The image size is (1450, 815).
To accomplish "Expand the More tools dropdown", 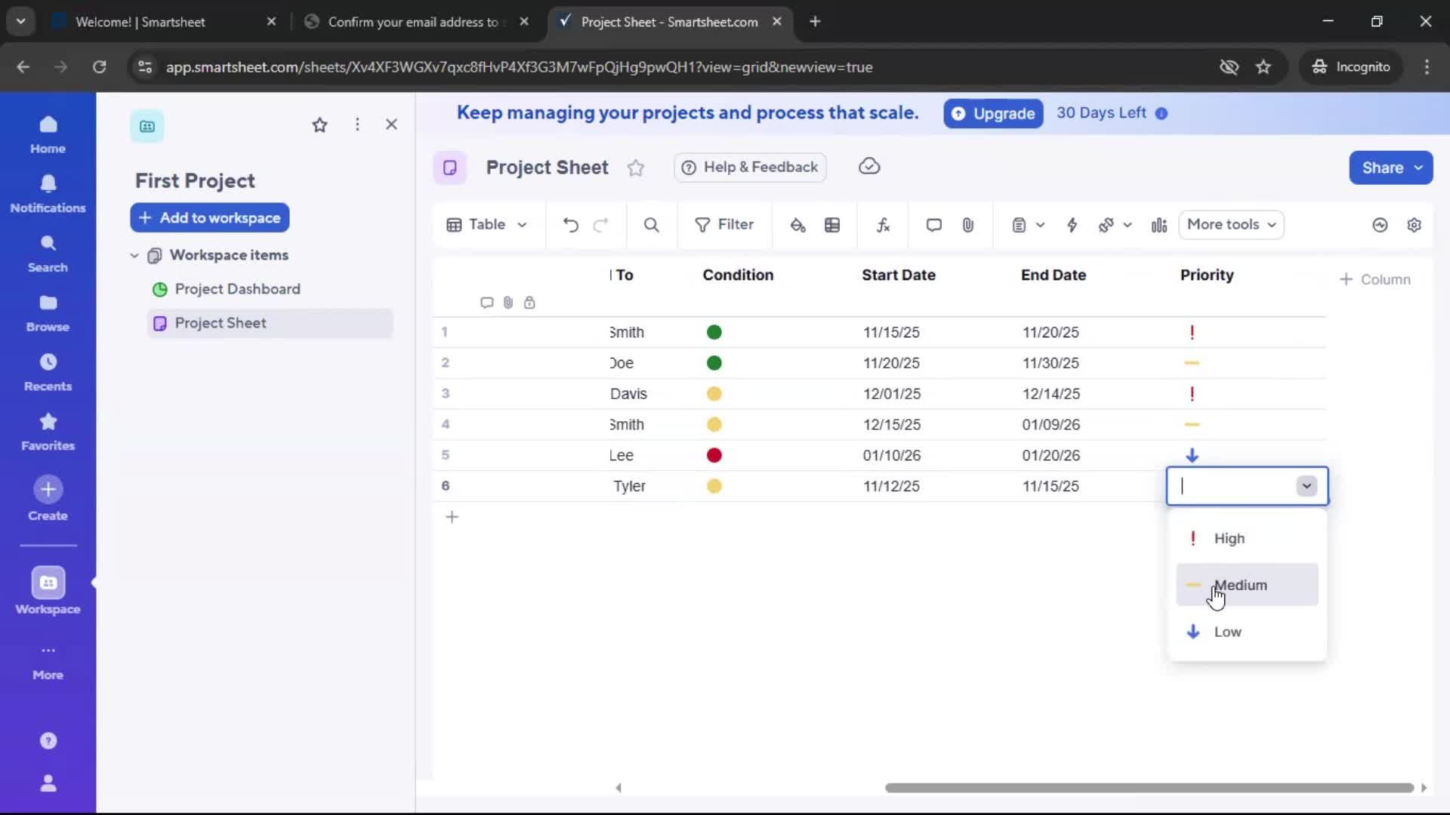I will pyautogui.click(x=1231, y=225).
